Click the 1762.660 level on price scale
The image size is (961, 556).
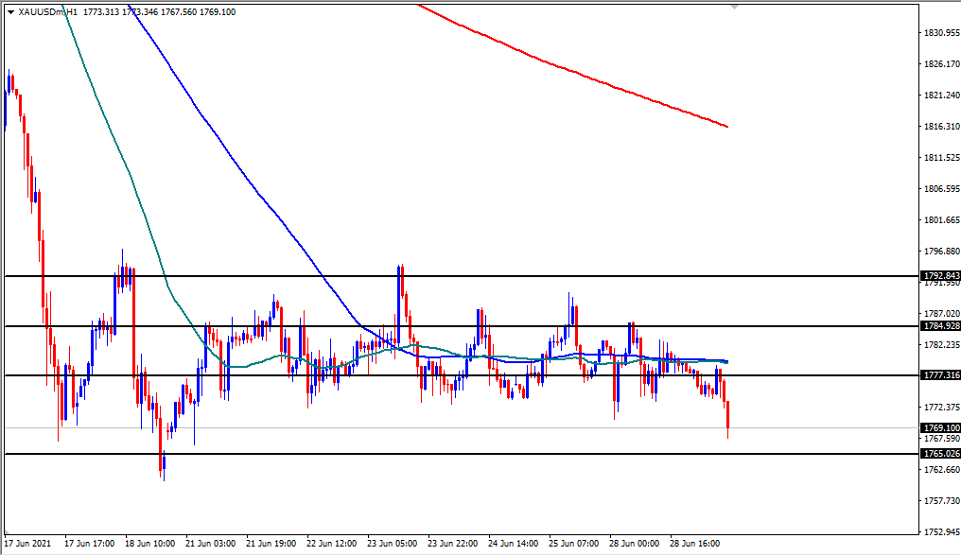942,470
